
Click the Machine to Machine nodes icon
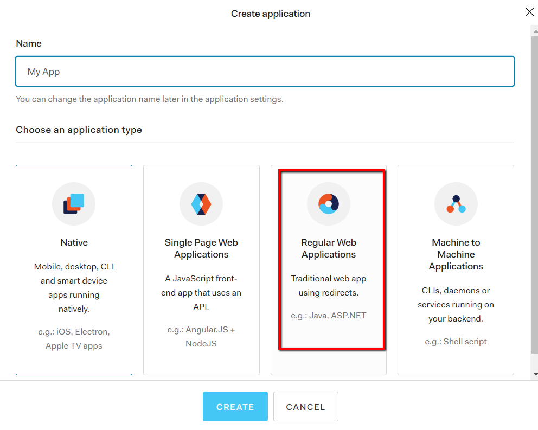point(456,204)
